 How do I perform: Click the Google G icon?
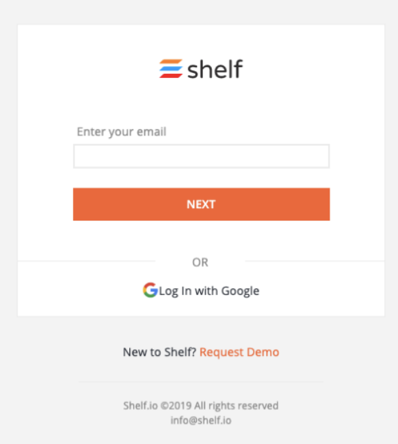[150, 290]
